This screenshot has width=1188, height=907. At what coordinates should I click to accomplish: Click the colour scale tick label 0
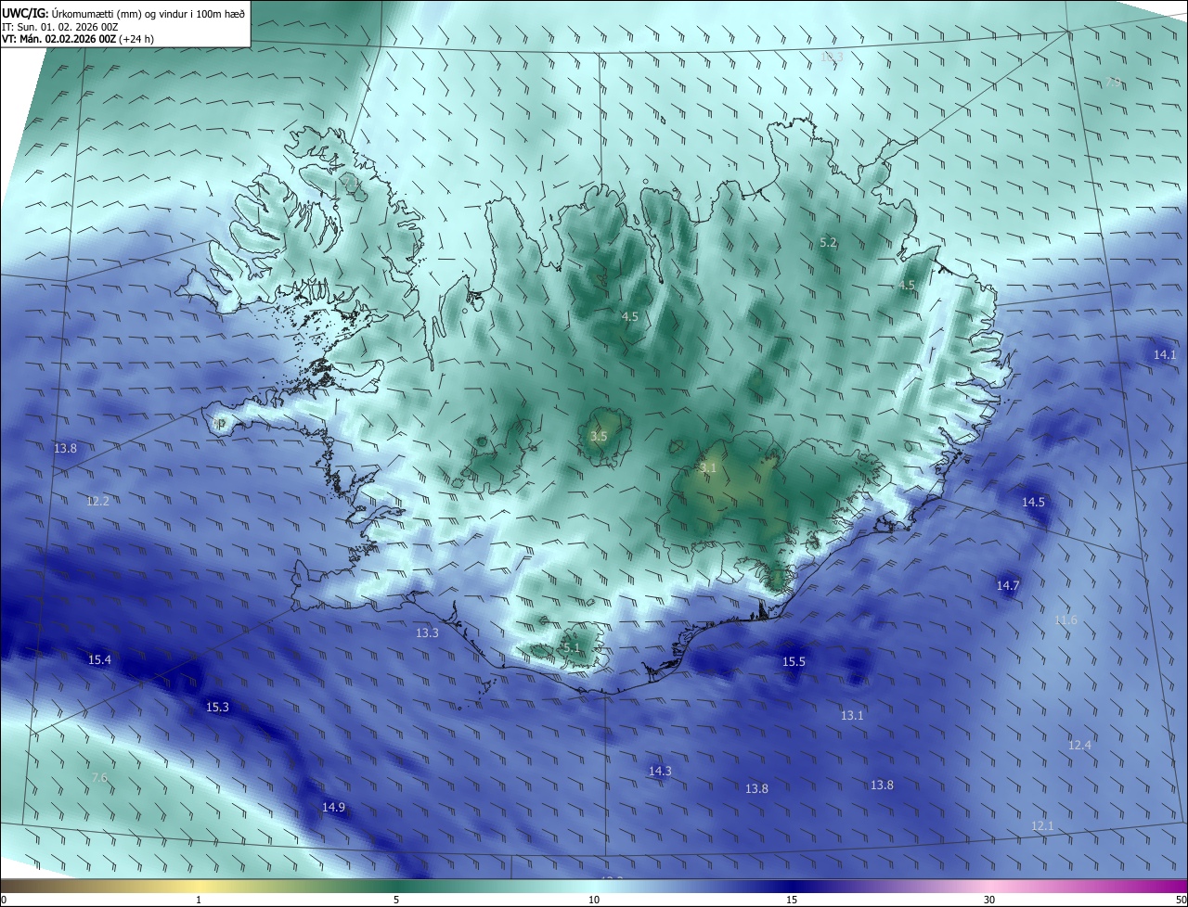(4, 900)
